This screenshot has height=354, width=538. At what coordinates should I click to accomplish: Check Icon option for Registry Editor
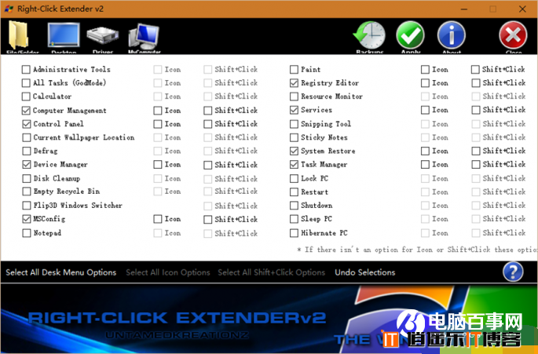[x=425, y=83]
